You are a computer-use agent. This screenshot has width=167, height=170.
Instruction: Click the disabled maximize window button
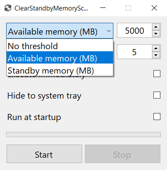[128, 8]
